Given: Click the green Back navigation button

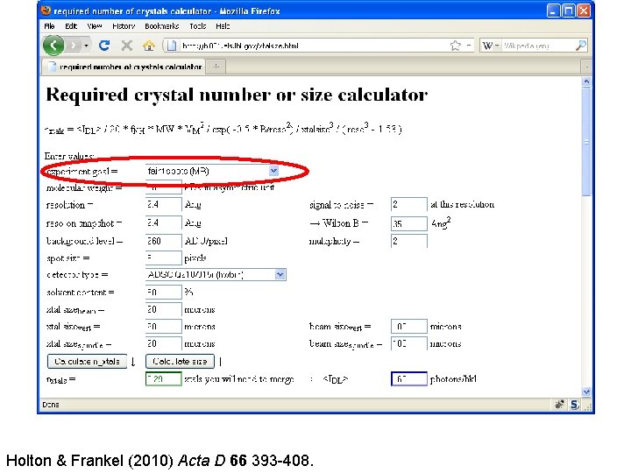Looking at the screenshot, I should pyautogui.click(x=53, y=45).
